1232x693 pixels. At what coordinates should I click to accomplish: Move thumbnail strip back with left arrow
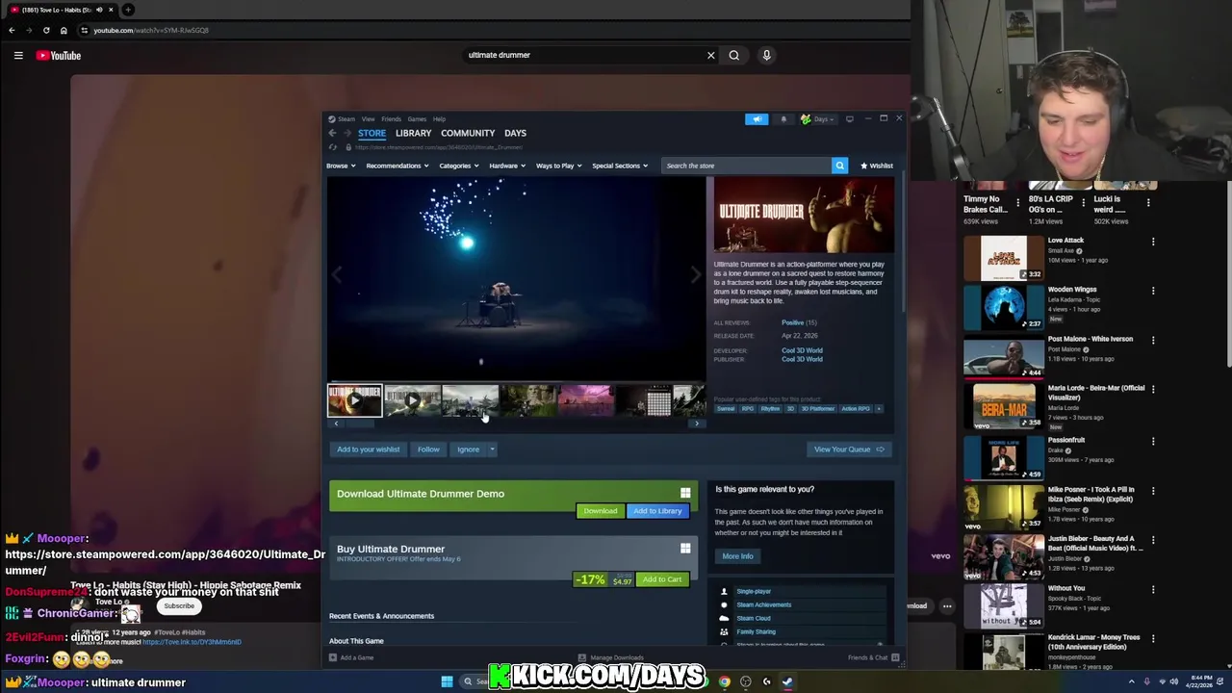[336, 423]
